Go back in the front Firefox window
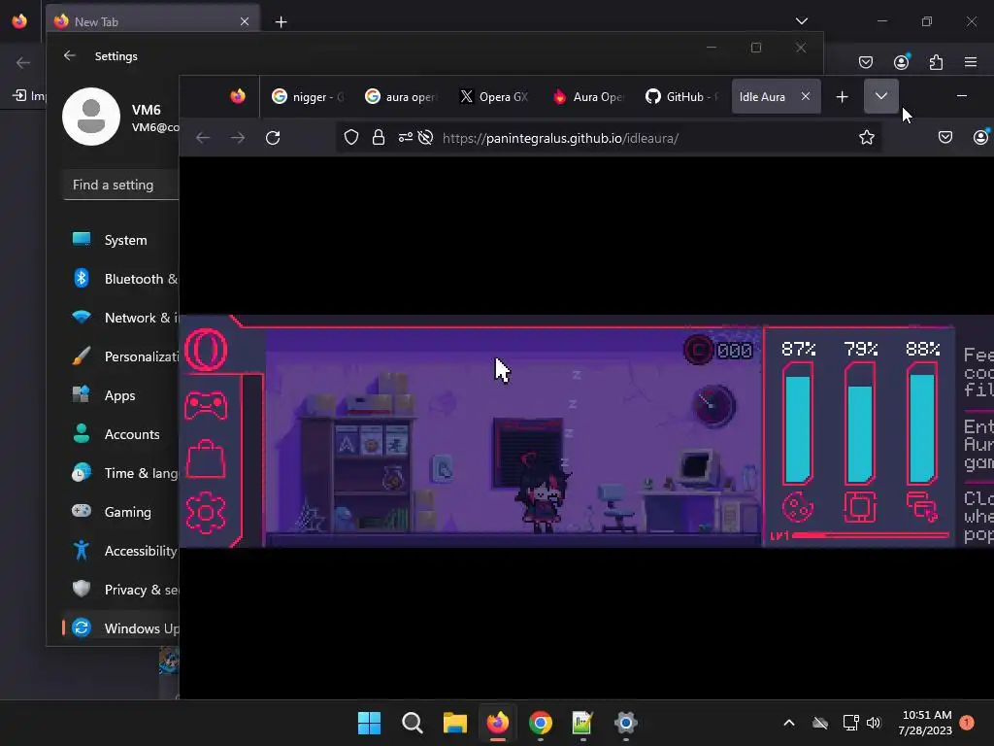994x746 pixels. point(203,138)
